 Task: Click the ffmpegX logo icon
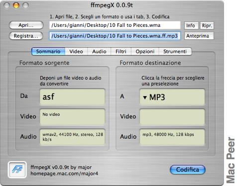17,170
